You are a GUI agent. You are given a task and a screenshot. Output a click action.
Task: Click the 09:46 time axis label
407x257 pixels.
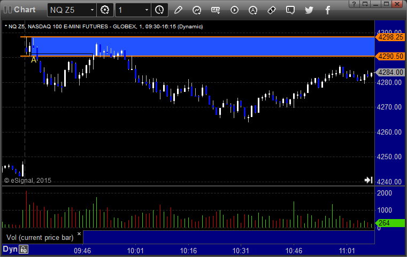coord(82,251)
